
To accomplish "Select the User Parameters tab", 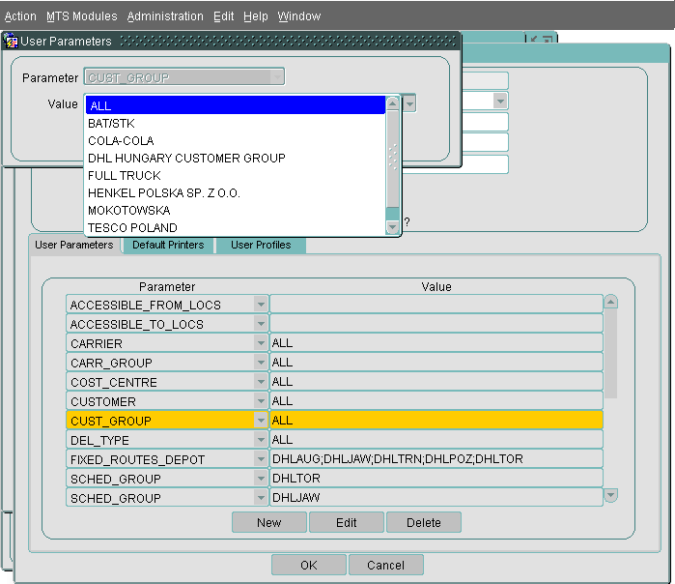I will pyautogui.click(x=74, y=245).
